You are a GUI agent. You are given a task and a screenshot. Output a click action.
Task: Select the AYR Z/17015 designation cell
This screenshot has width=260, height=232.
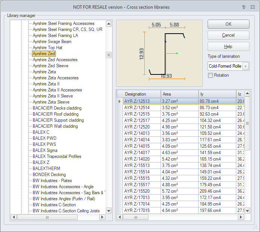(142, 210)
